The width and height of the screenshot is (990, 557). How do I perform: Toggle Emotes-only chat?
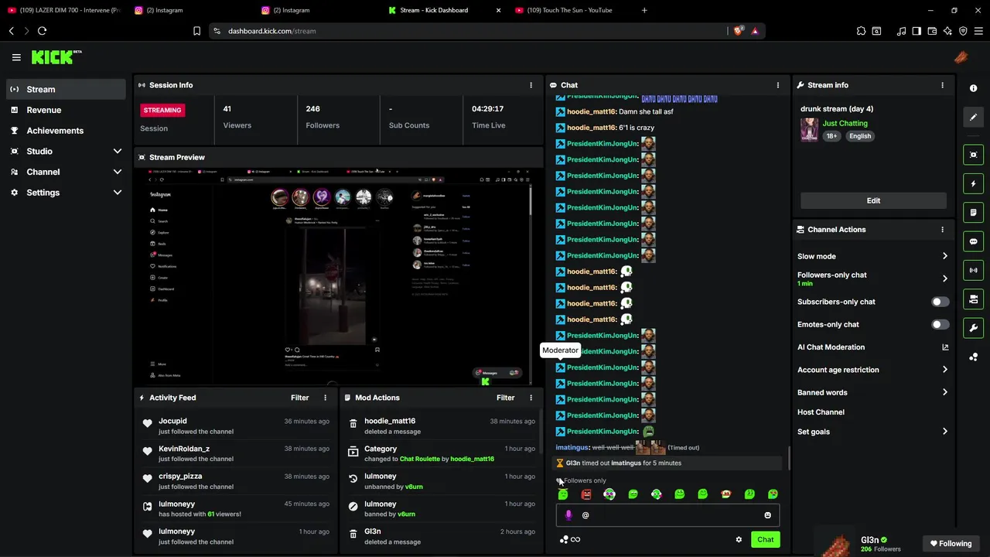click(940, 324)
